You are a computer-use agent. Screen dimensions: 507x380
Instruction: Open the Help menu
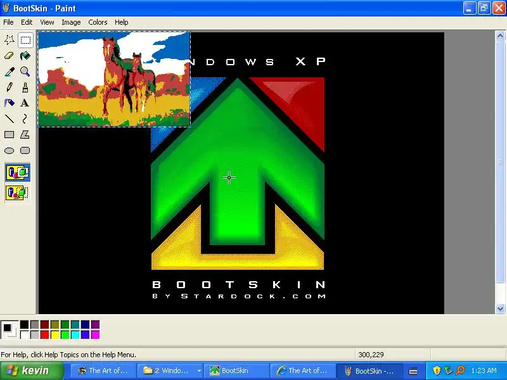coord(121,22)
